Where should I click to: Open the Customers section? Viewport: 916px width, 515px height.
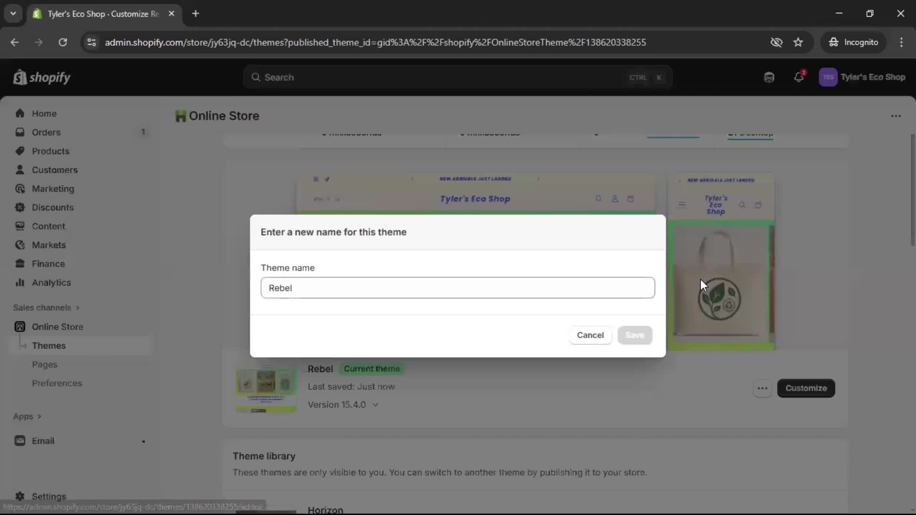pyautogui.click(x=55, y=170)
